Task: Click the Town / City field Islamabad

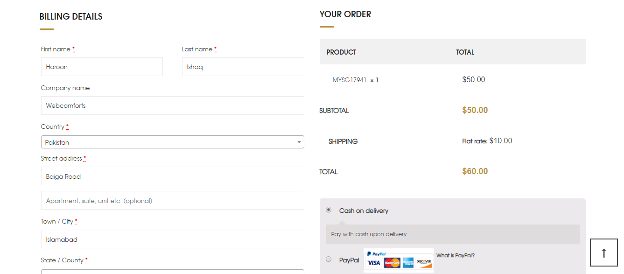Action: click(x=173, y=239)
